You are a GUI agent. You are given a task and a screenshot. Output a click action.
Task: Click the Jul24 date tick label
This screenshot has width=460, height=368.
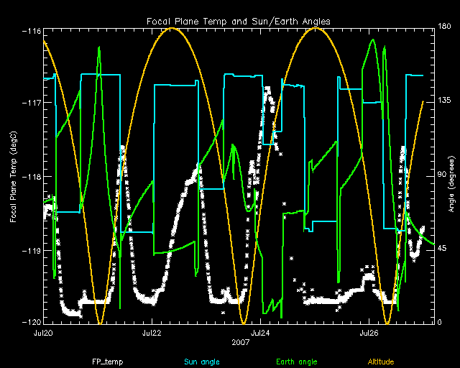(x=259, y=333)
